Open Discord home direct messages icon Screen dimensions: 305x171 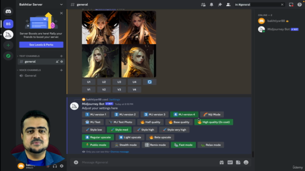[x=8, y=11]
